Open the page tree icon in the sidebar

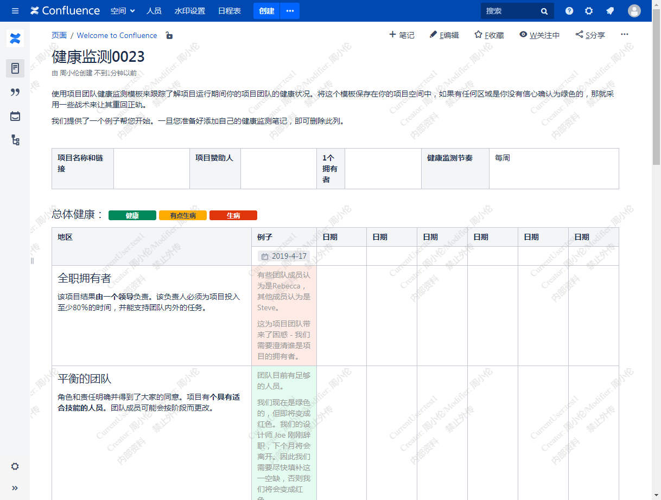point(15,140)
